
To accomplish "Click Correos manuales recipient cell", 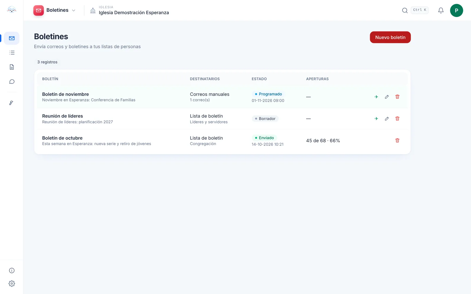I will pos(210,94).
